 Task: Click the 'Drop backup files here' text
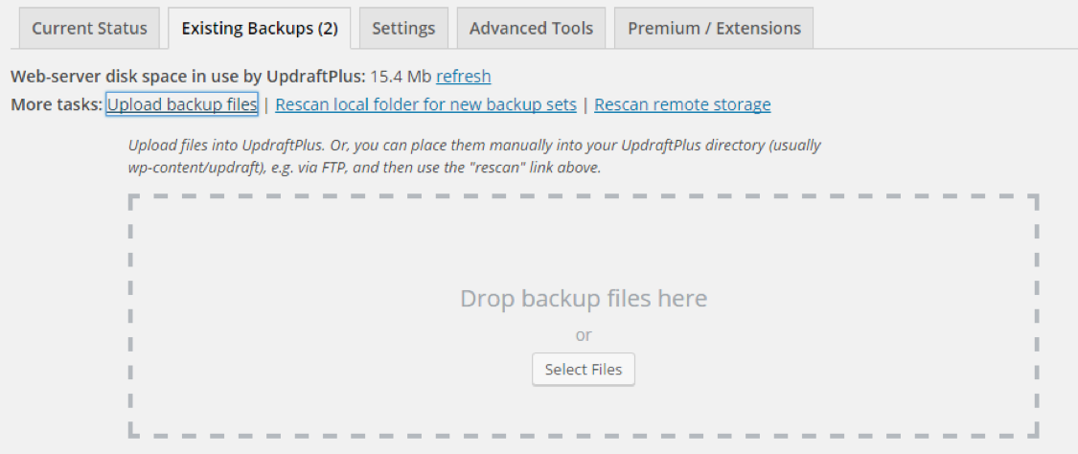(x=583, y=298)
